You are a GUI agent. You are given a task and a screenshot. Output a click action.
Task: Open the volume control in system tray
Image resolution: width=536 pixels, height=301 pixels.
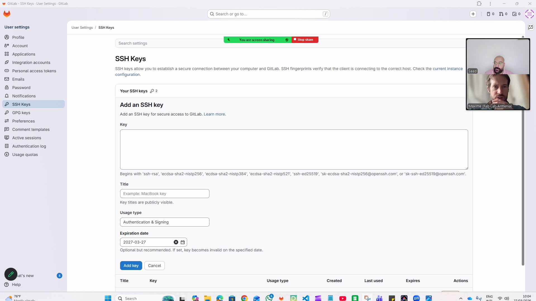(x=507, y=298)
